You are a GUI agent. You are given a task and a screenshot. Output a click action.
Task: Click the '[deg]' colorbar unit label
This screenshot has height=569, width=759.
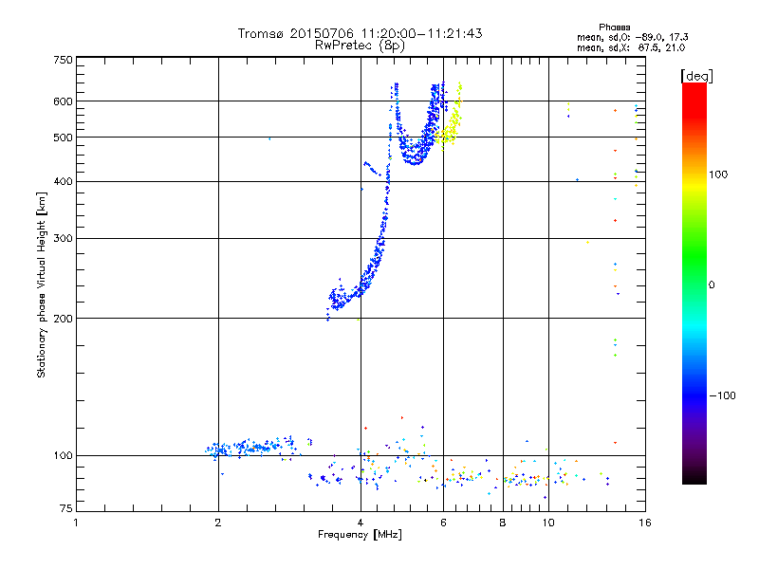coord(696,76)
